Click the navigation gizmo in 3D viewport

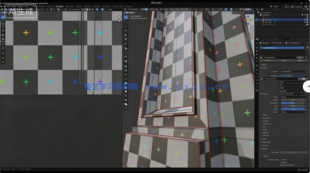click(249, 19)
